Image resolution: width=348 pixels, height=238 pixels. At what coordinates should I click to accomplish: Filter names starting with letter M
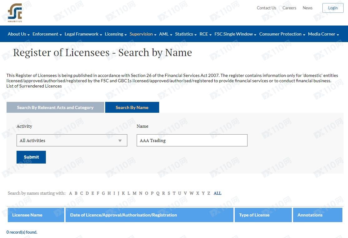(135, 193)
